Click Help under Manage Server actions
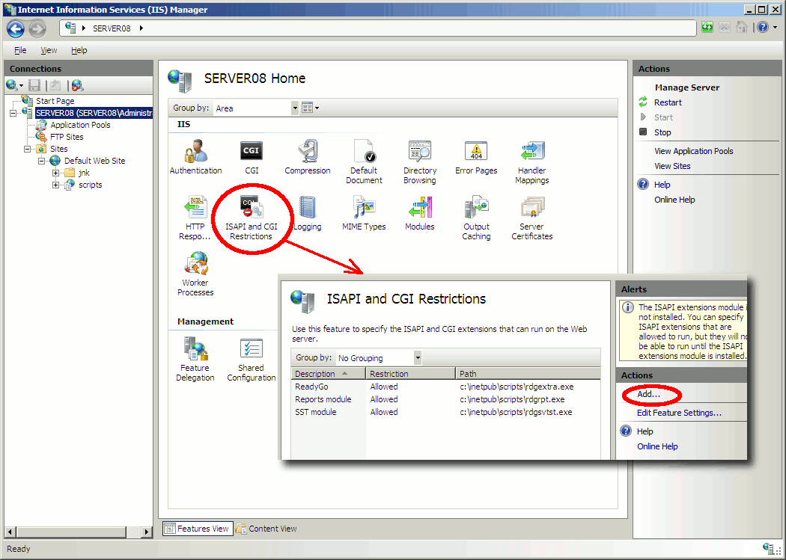The image size is (786, 560). pyautogui.click(x=662, y=184)
